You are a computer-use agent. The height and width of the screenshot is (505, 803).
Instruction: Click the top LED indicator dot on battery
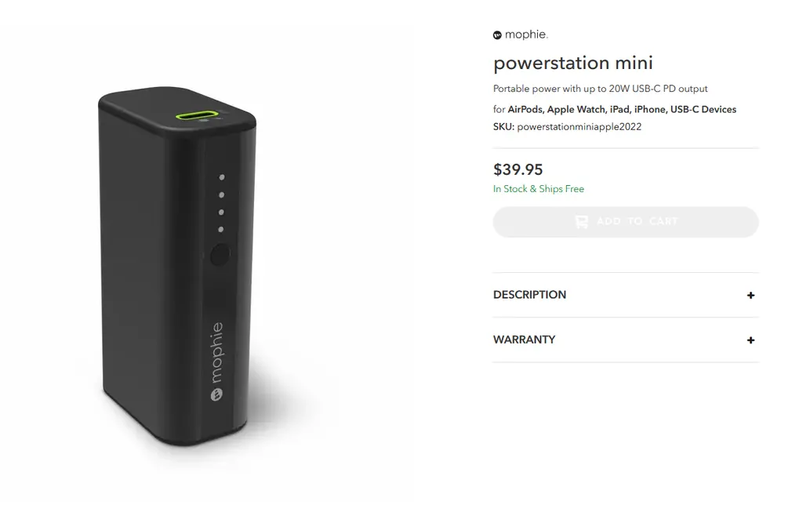coord(222,177)
